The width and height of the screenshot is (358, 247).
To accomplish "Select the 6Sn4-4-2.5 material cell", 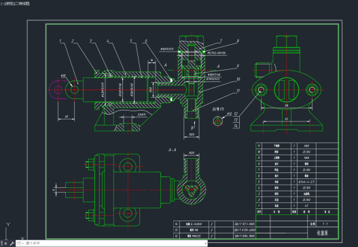I will coord(306,182).
